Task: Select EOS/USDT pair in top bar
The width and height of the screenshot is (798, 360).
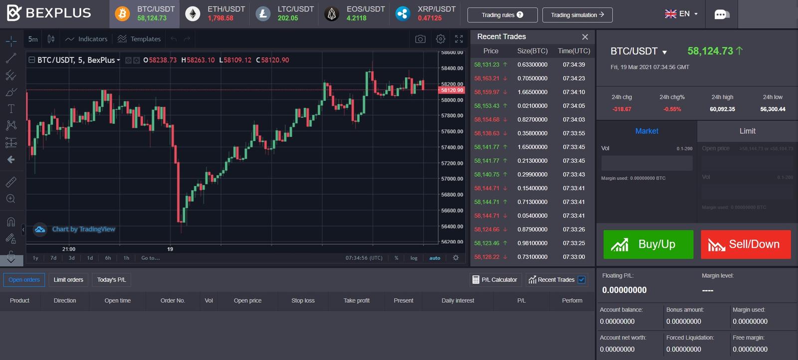Action: (x=355, y=14)
